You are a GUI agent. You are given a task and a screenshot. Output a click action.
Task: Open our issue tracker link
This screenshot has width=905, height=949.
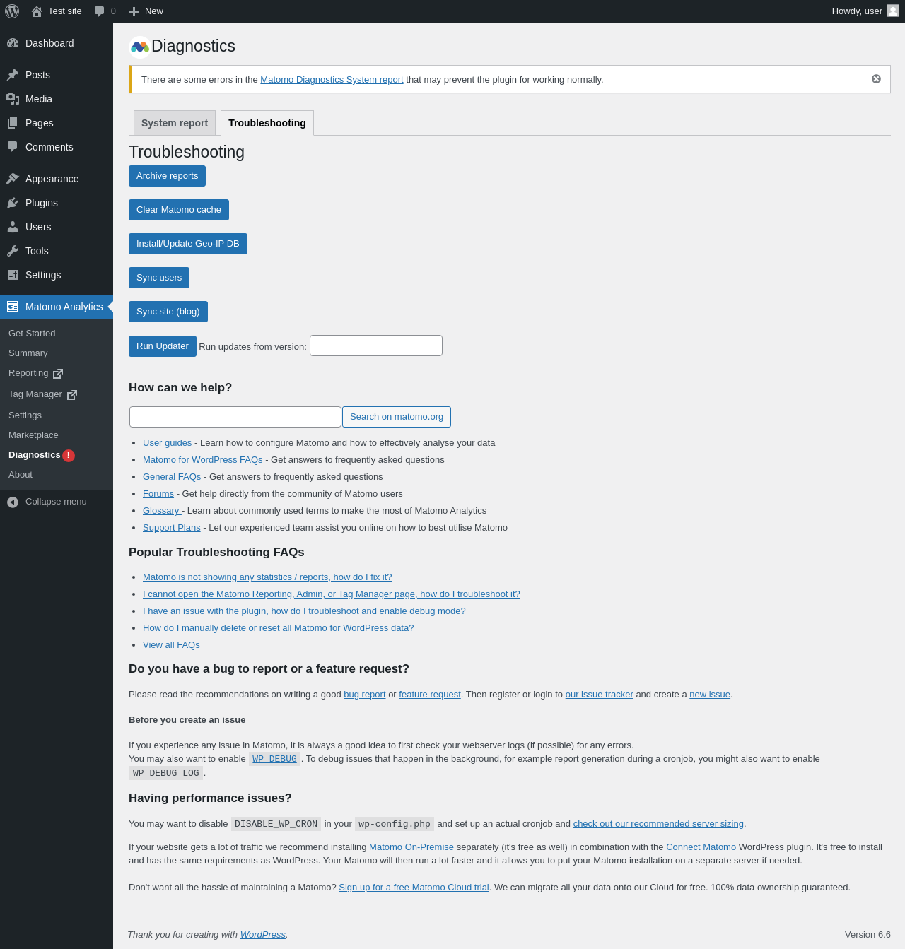click(x=599, y=695)
